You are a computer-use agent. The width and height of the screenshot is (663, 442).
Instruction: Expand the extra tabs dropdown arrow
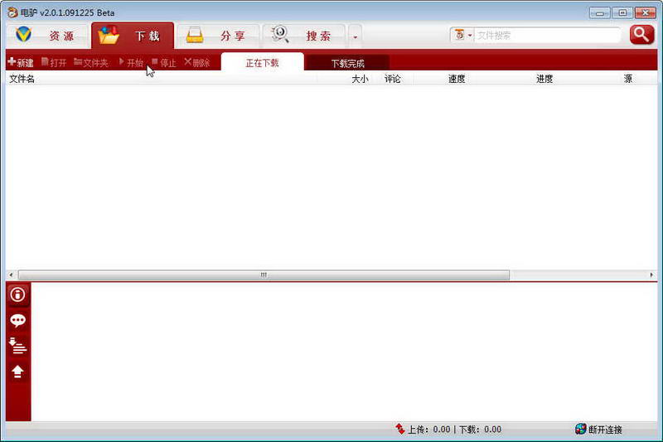tap(356, 36)
